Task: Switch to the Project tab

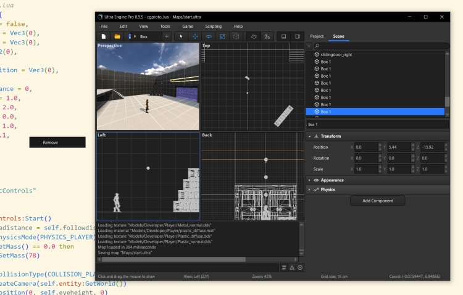Action: [317, 36]
